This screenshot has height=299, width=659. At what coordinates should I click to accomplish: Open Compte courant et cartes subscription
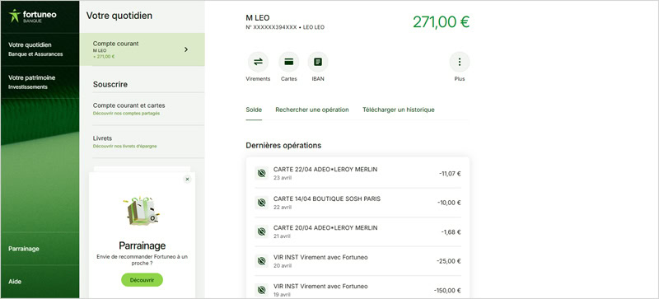[x=148, y=109]
